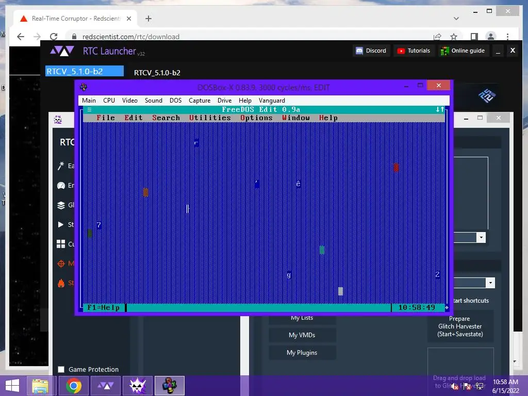Open the My VMDs button
This screenshot has width=528, height=396.
tap(302, 335)
